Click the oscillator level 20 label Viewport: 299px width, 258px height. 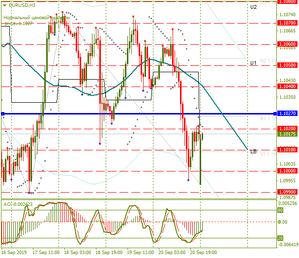(x=280, y=238)
